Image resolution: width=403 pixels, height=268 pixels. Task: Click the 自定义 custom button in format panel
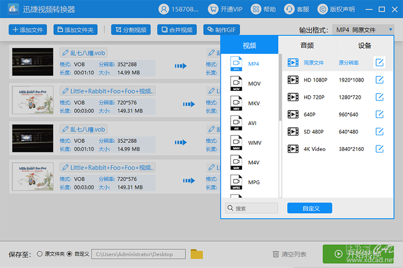tap(310, 208)
